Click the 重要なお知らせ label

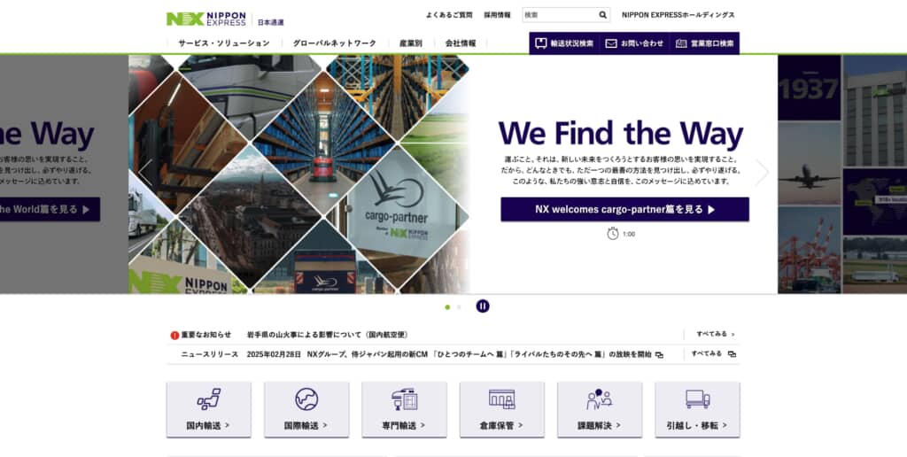click(x=205, y=335)
